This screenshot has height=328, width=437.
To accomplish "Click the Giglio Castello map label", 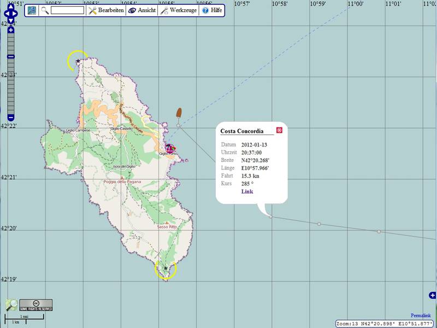I will coord(121,128).
